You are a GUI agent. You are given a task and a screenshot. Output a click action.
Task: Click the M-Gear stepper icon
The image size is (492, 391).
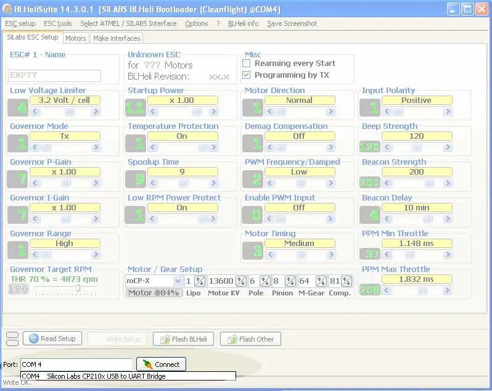321,281
